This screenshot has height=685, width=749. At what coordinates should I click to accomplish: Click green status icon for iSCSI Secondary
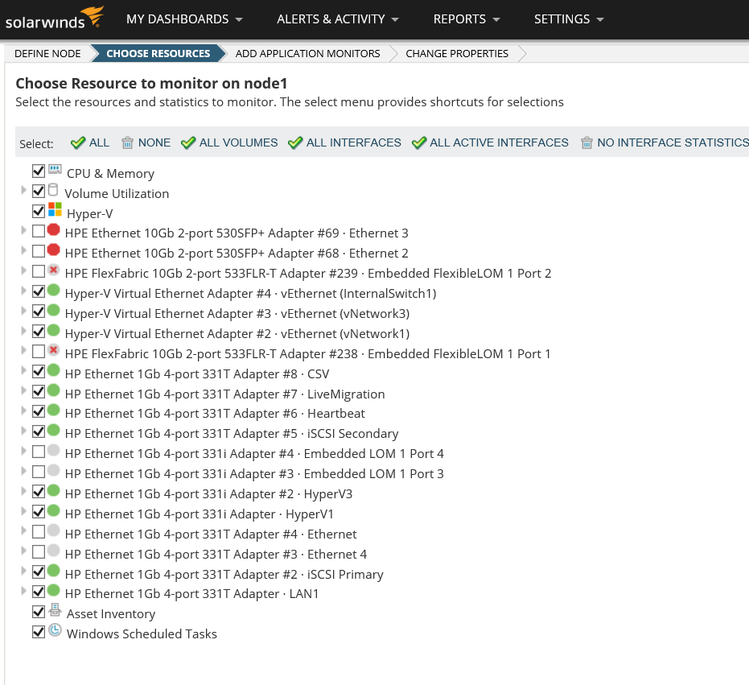pos(53,430)
